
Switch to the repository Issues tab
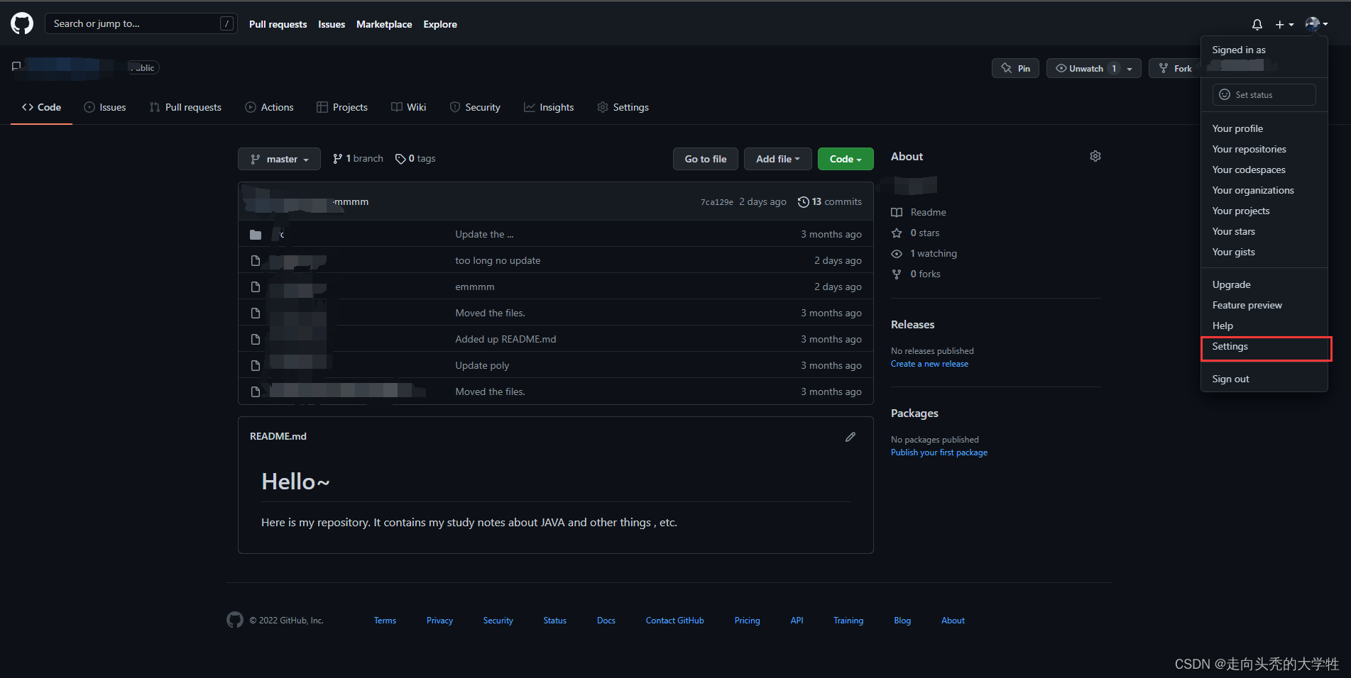(x=105, y=107)
